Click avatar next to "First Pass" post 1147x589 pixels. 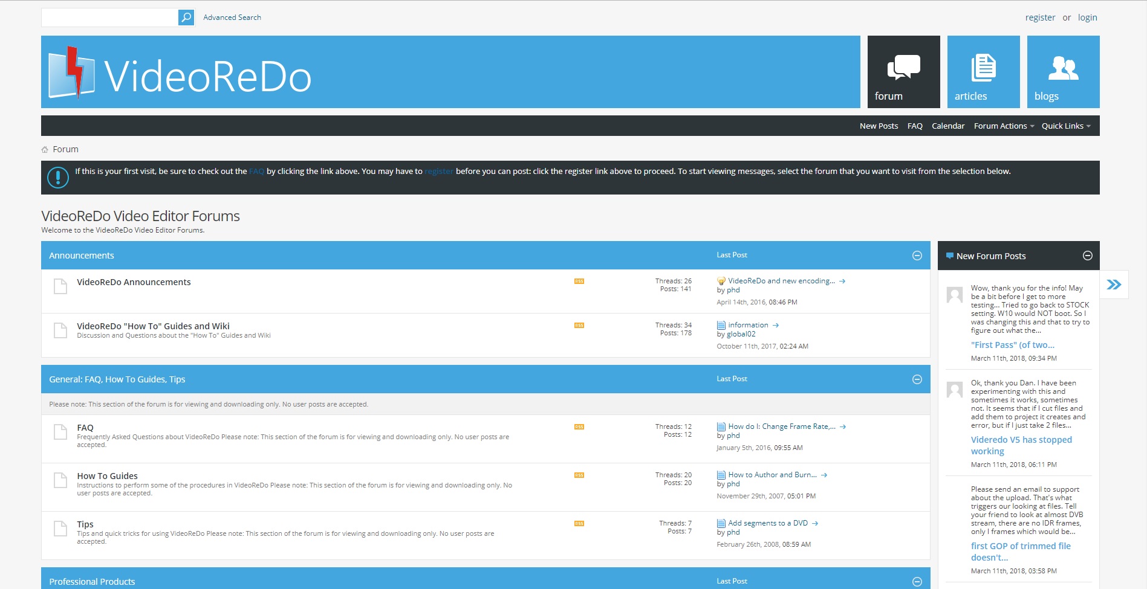(x=955, y=295)
